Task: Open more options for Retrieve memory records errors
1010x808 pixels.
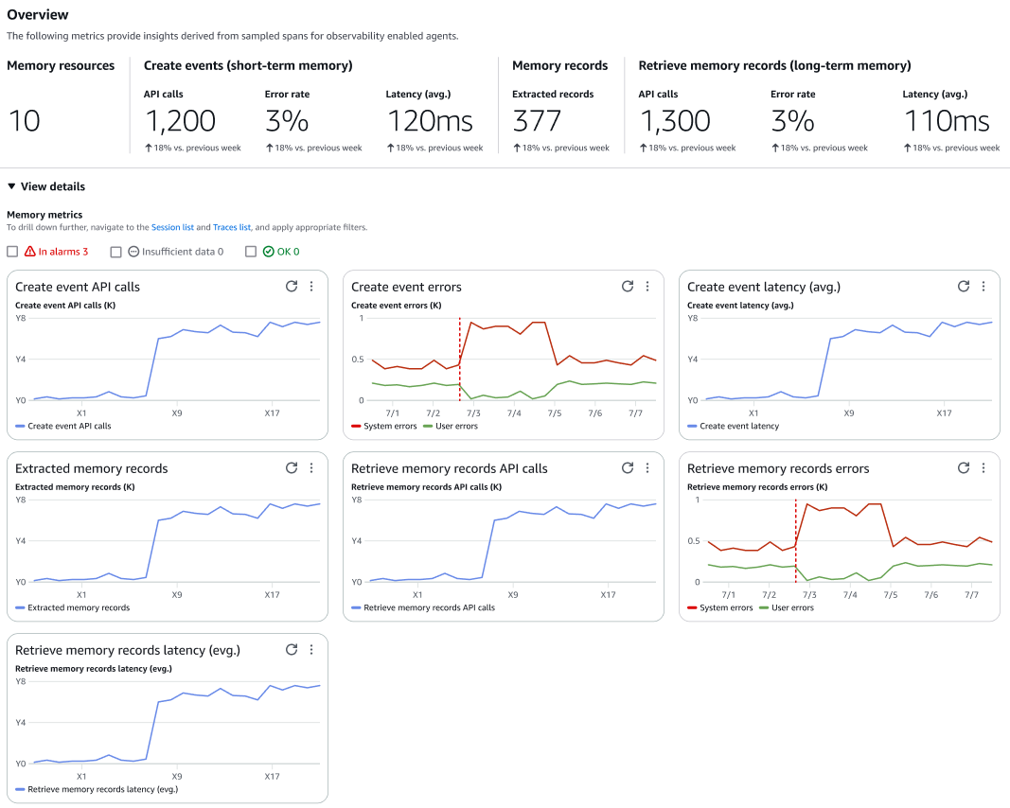Action: (983, 468)
